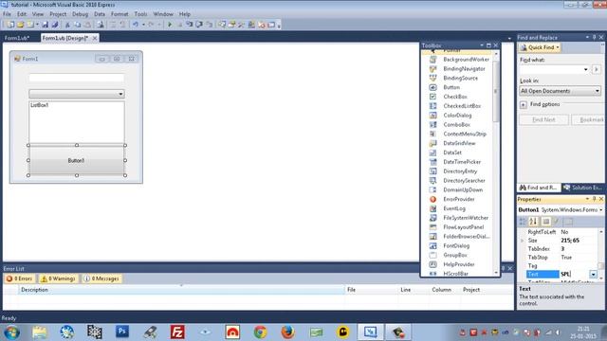Open the Debug menu
The width and height of the screenshot is (607, 341).
(80, 14)
